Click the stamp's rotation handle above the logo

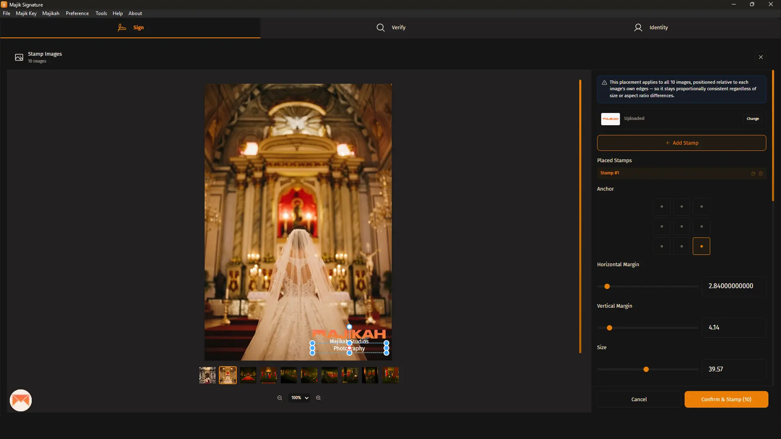tap(349, 327)
